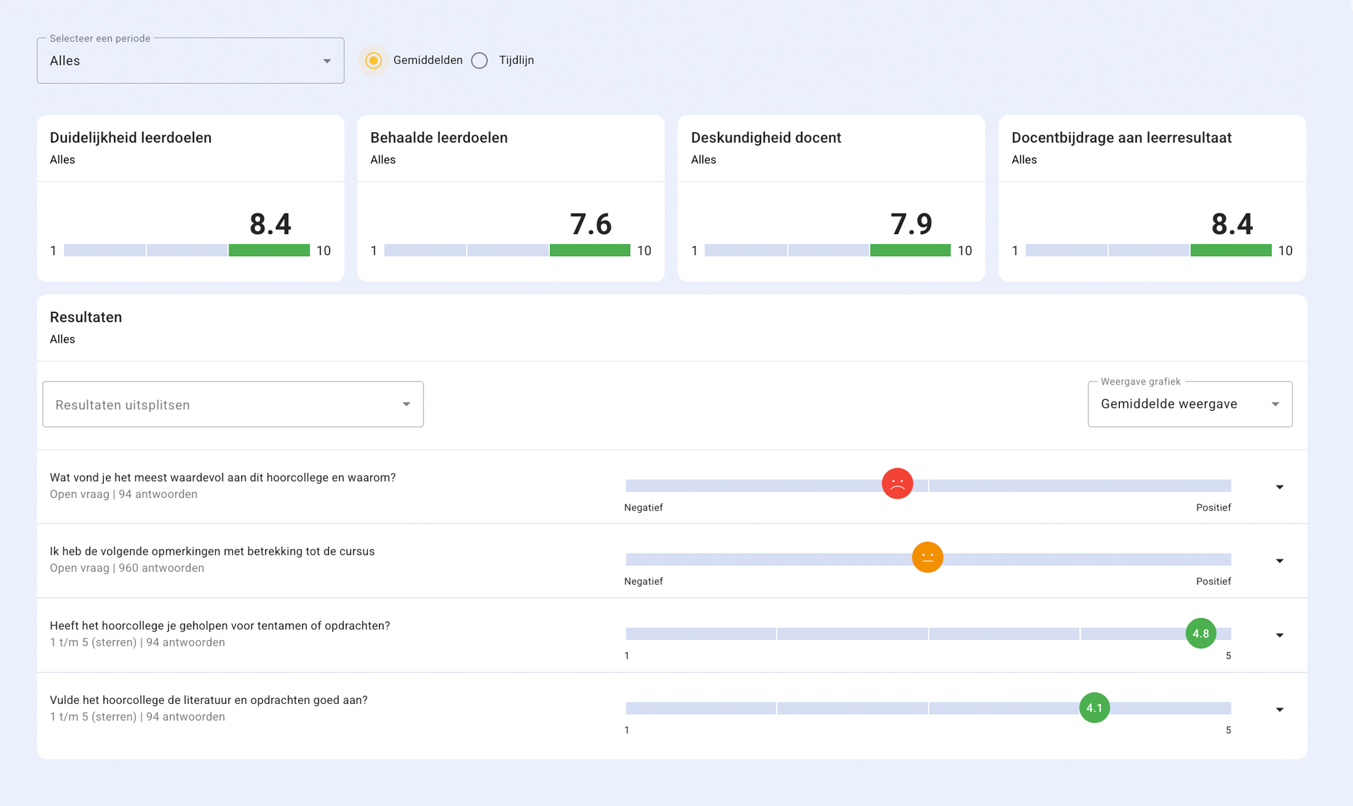The width and height of the screenshot is (1353, 806).
Task: Open the Weergave grafiek dropdown
Action: [1189, 405]
